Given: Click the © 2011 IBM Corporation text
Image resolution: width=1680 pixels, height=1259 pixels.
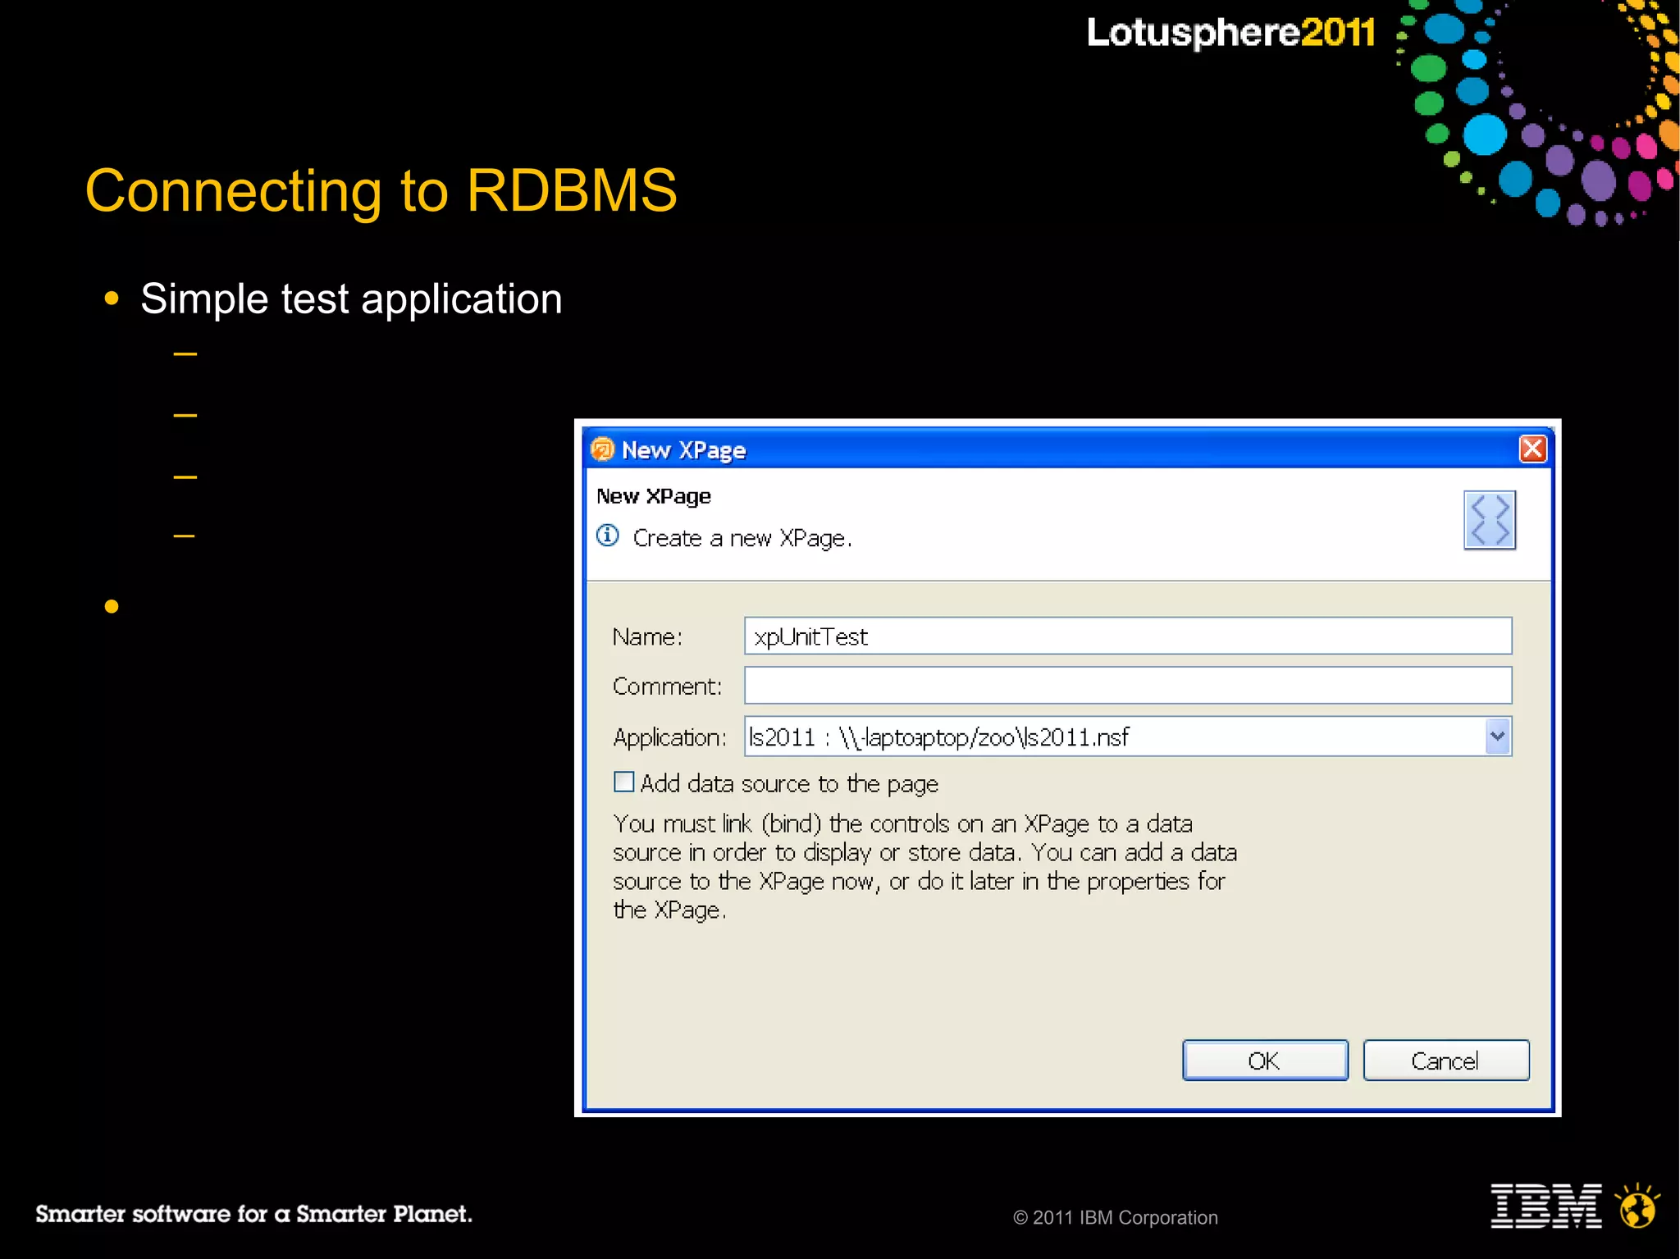Looking at the screenshot, I should coord(1116,1217).
